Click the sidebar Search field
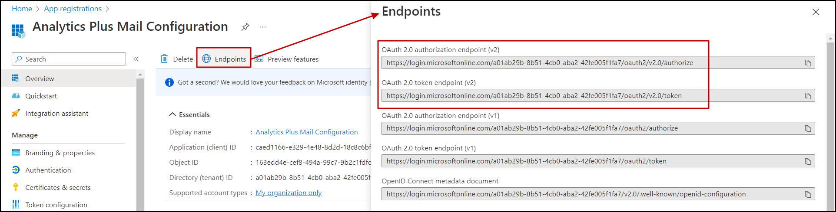The image size is (836, 212). click(70, 59)
